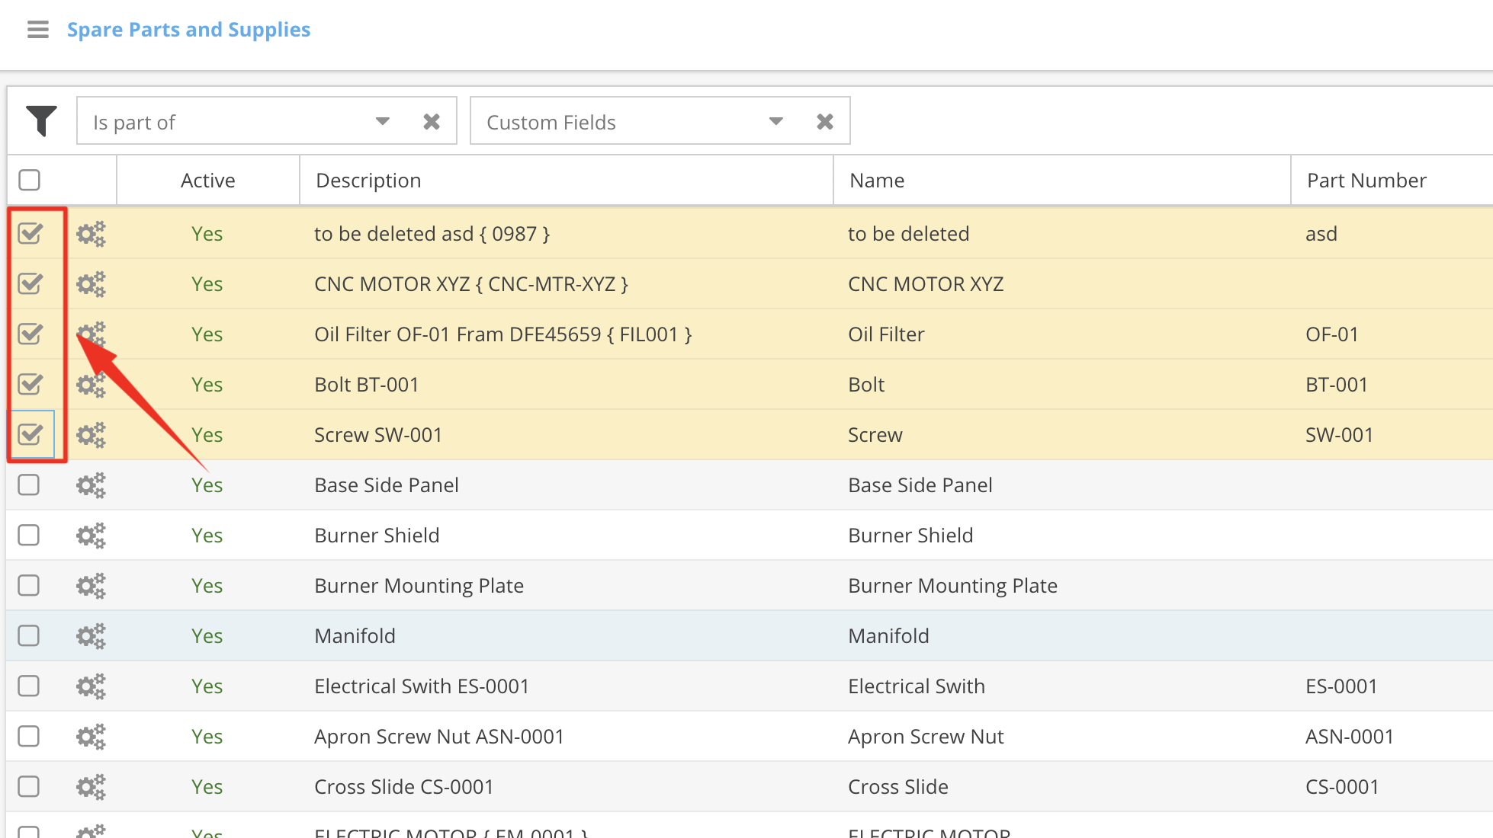Open the Spare Parts and Supplies link

point(188,30)
